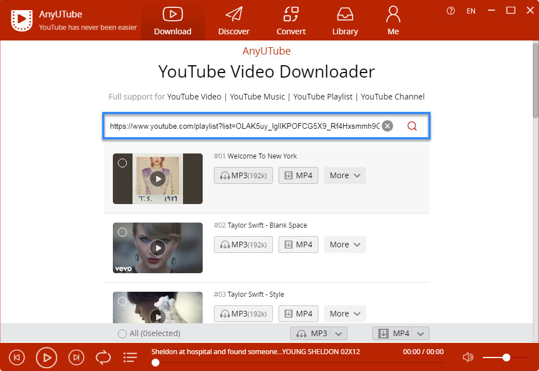Select the Welcome To New York checkbox
This screenshot has height=371, width=539.
[x=122, y=163]
